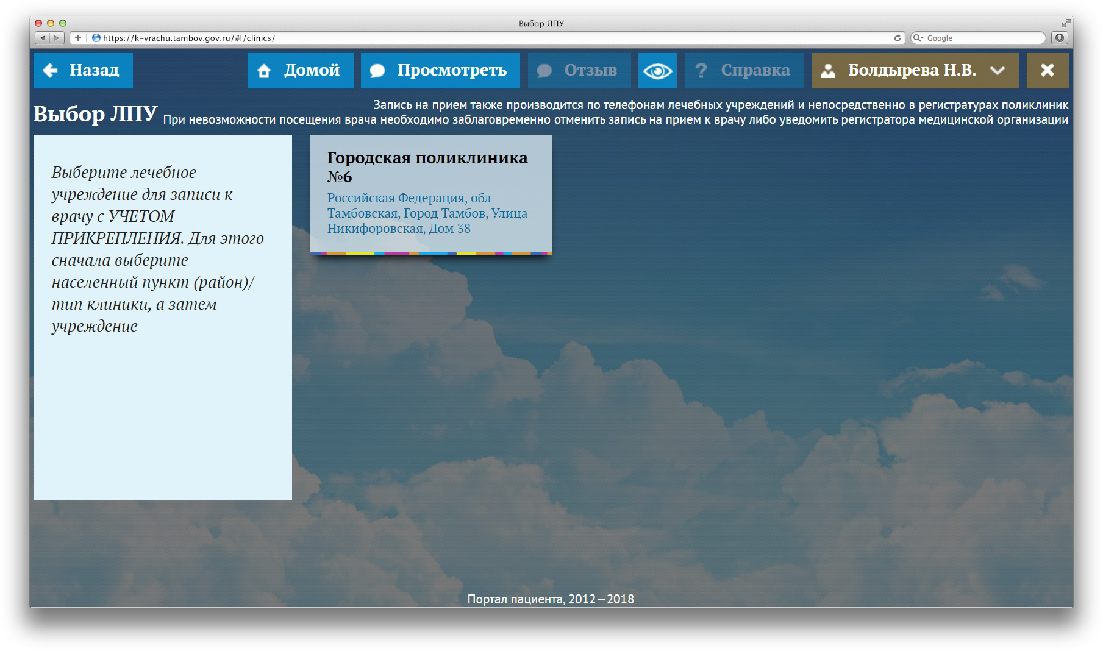Click the Никифоровская, Дом 38 clinic address

[399, 229]
